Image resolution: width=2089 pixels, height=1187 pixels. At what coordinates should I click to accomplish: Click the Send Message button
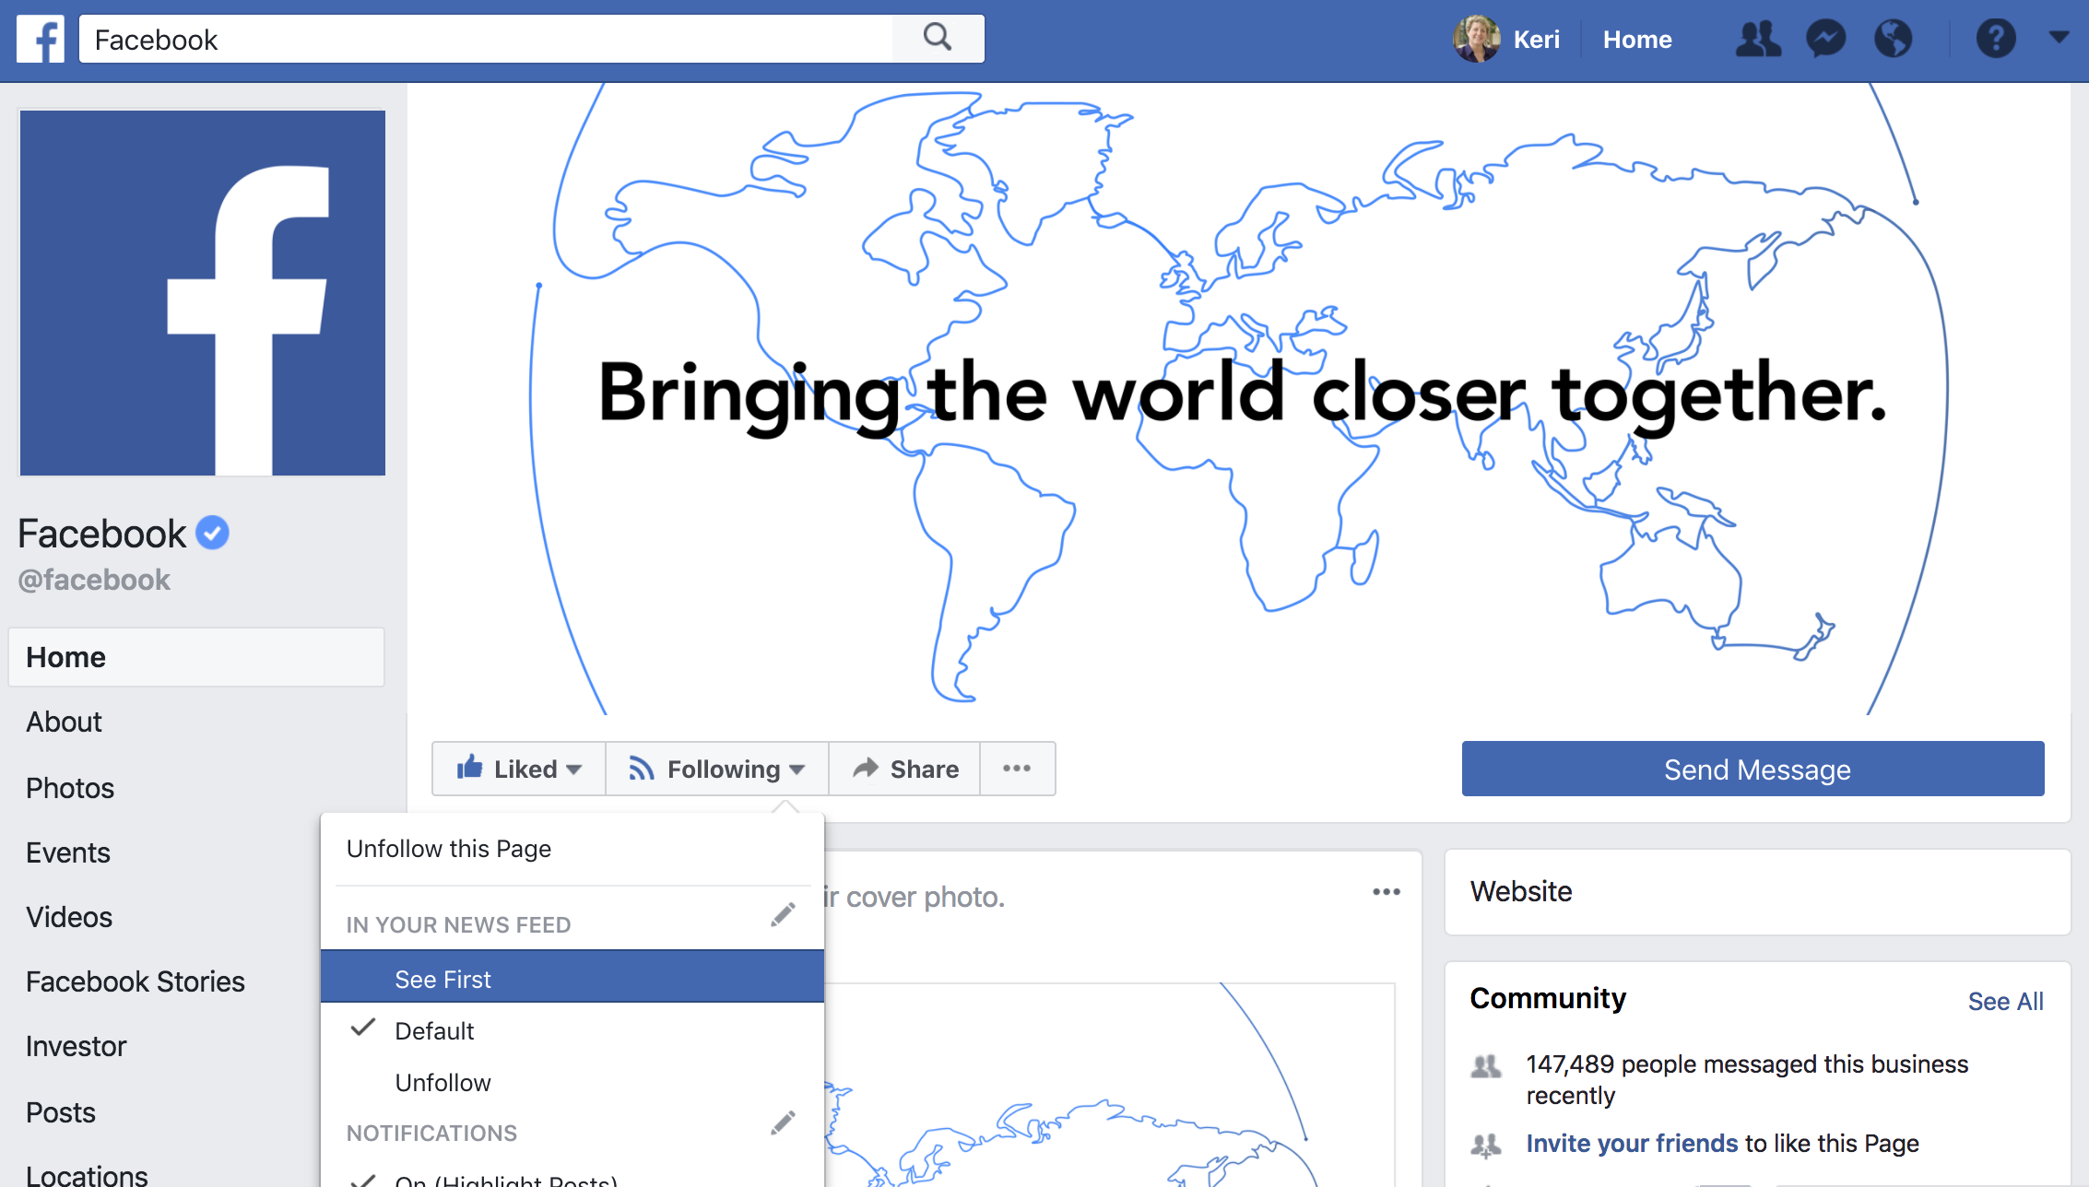coord(1756,770)
